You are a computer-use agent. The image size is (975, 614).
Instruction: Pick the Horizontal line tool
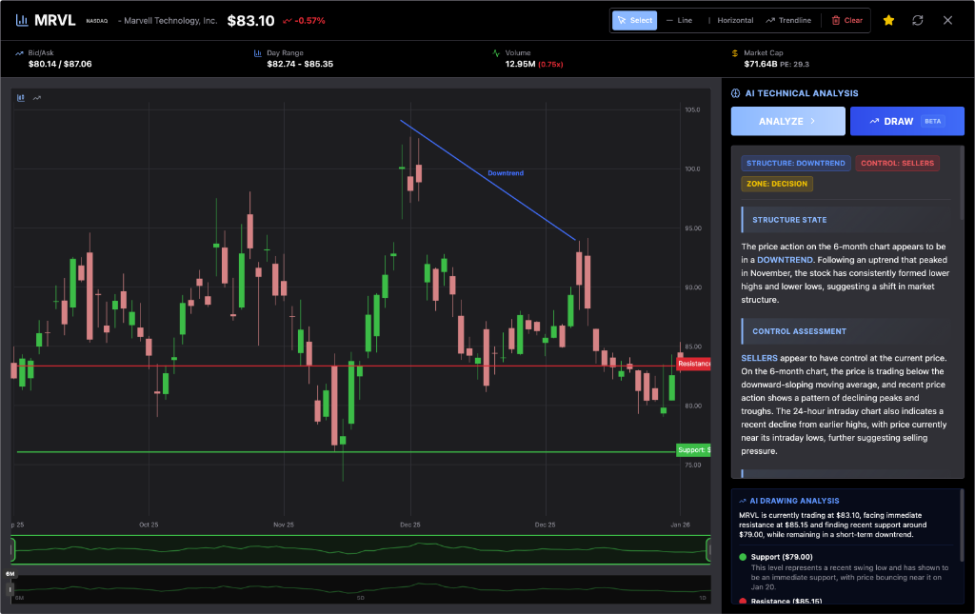click(728, 20)
